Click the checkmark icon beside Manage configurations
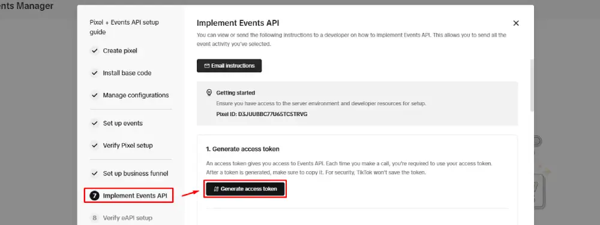This screenshot has width=600, height=225. [x=95, y=95]
